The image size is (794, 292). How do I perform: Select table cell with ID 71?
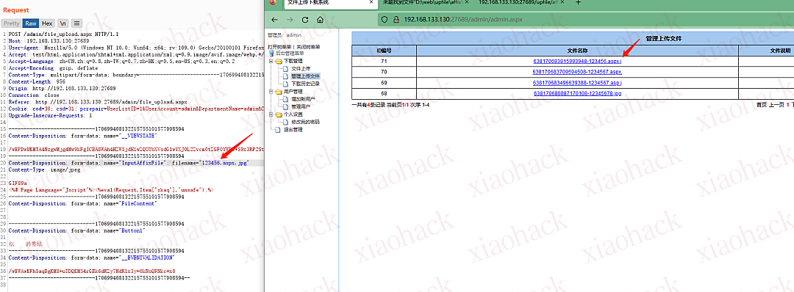coord(384,61)
